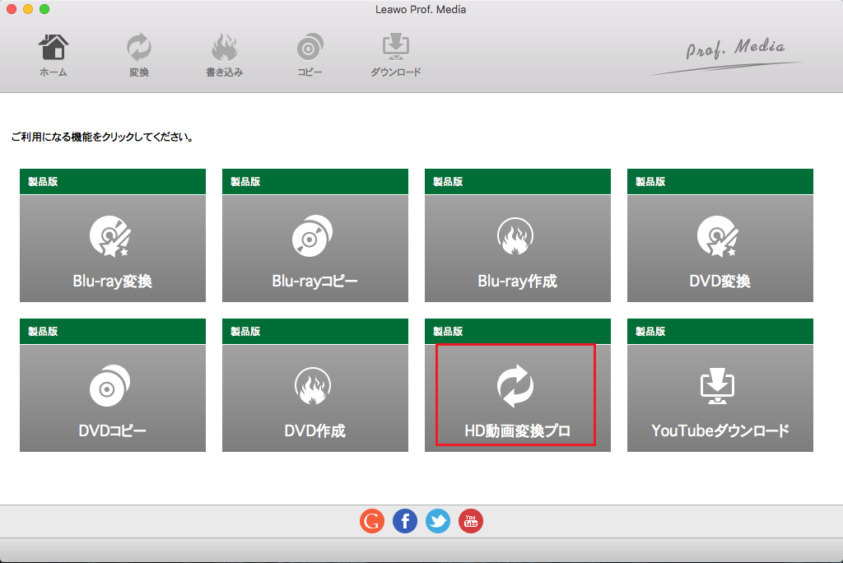Go to the ホーム home tab

coord(54,55)
